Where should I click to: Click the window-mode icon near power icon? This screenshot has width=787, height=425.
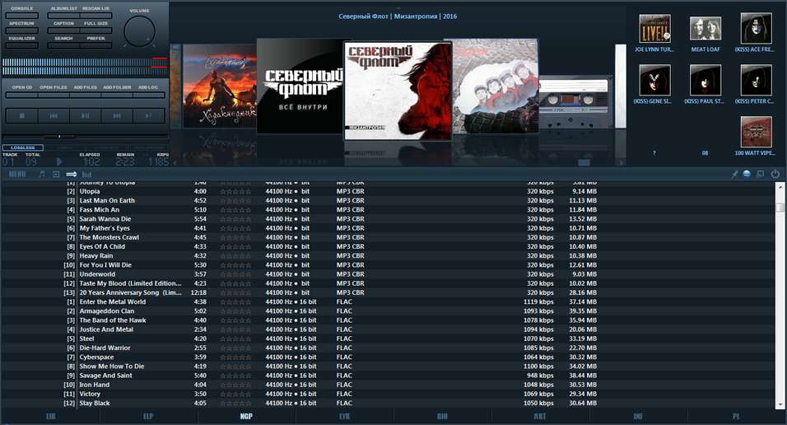click(x=761, y=174)
